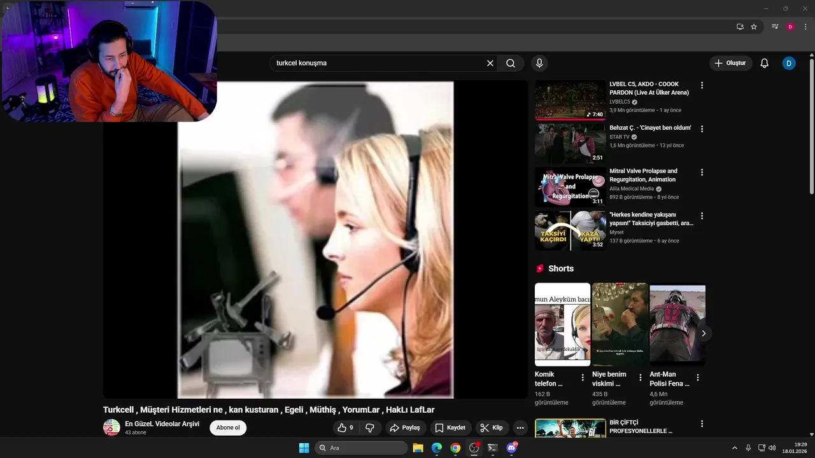Open Behzat Ç. Cinayet ben oldum thumbnail
The image size is (815, 458).
click(x=570, y=143)
